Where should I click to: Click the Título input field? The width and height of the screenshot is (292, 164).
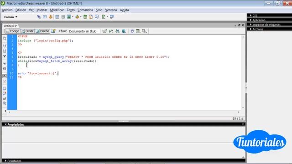[84, 31]
